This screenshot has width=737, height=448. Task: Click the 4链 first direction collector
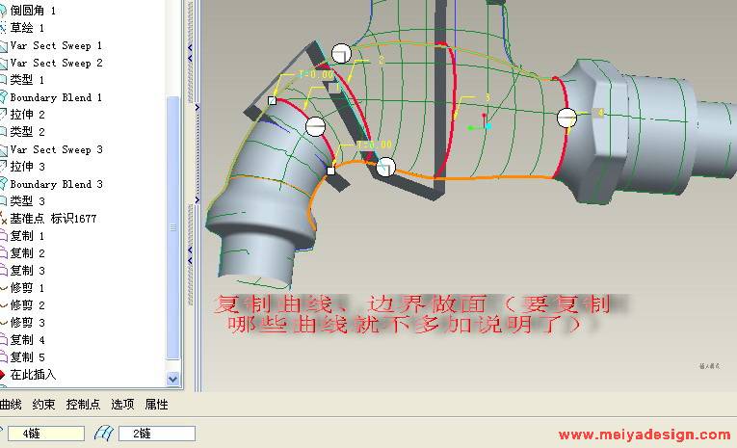tap(46, 434)
